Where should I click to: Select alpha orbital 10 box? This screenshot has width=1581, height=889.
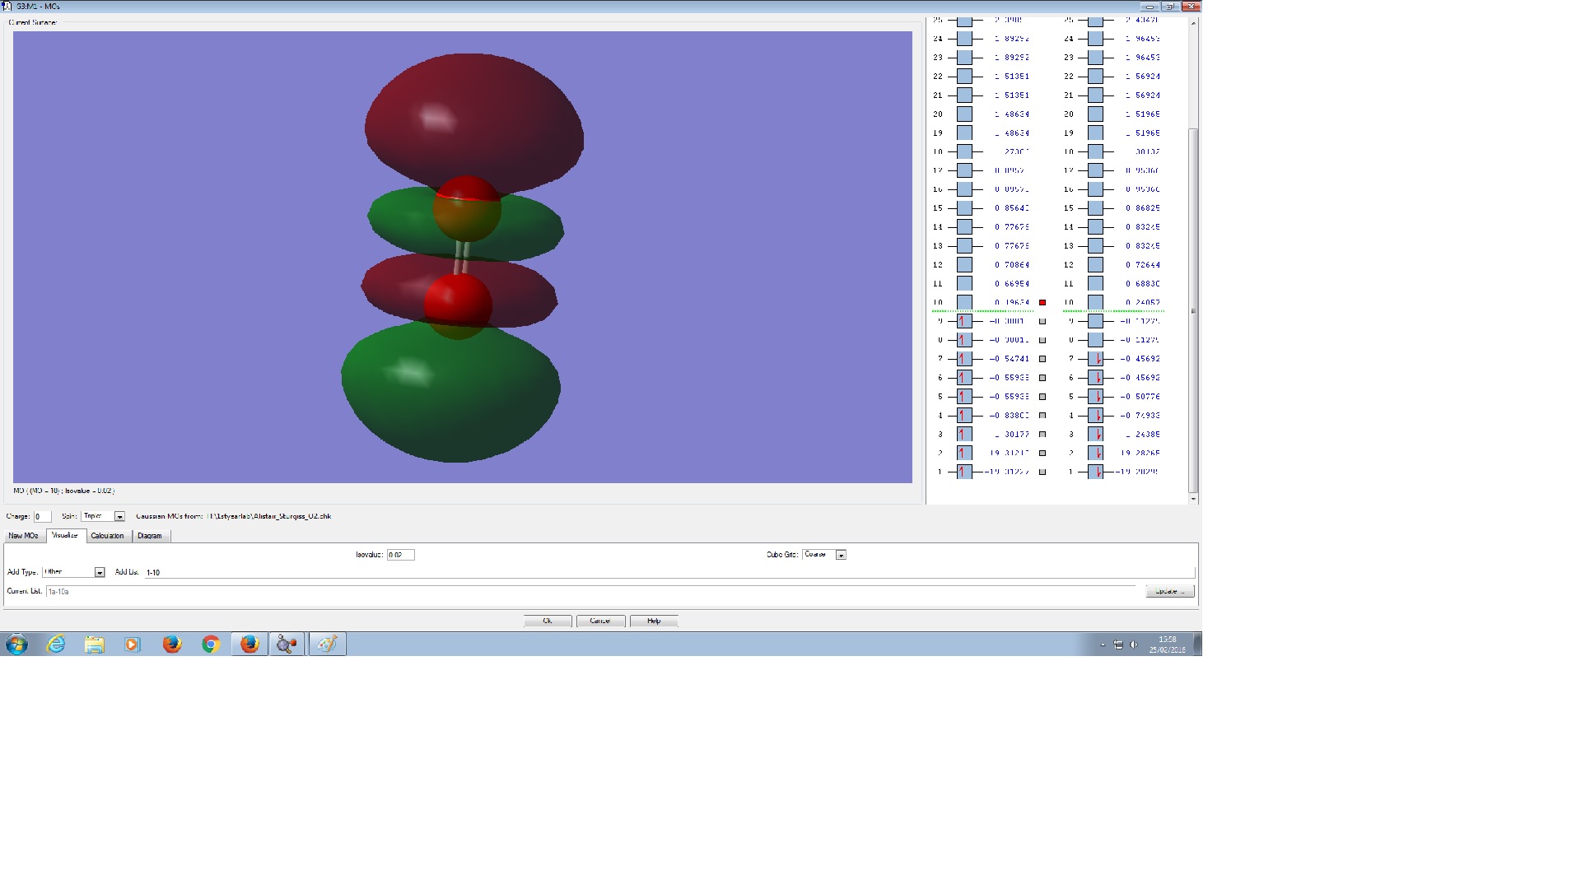point(964,302)
